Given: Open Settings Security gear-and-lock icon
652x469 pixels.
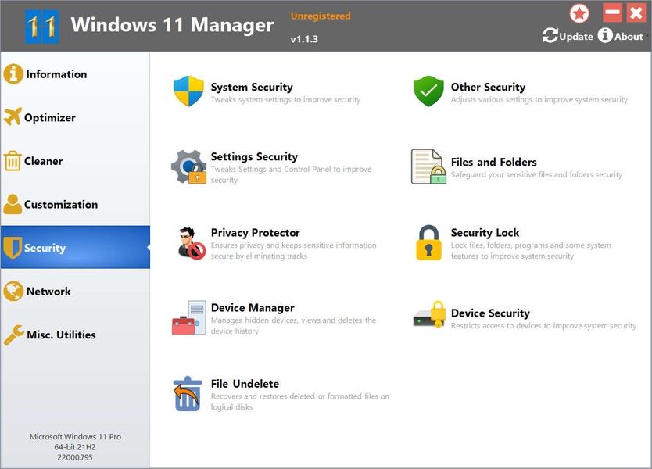Looking at the screenshot, I should point(188,166).
